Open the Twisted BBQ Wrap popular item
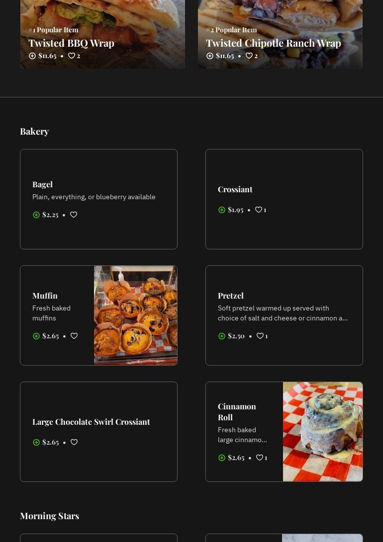 click(x=71, y=43)
